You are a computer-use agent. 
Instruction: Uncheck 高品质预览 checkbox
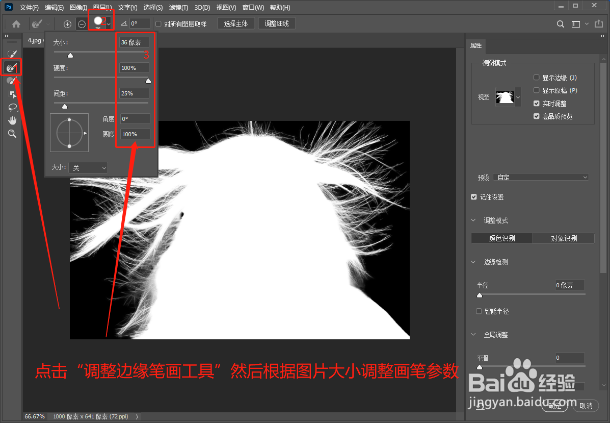click(x=536, y=116)
